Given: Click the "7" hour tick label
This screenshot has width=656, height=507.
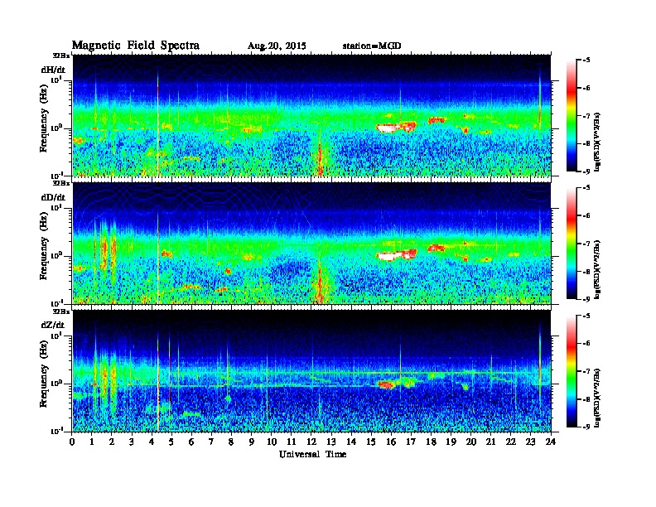Looking at the screenshot, I should pyautogui.click(x=212, y=442).
